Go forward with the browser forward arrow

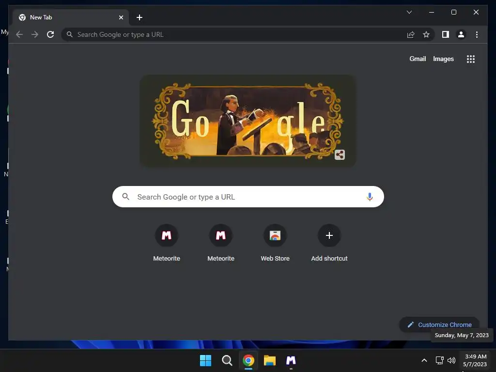pos(35,34)
